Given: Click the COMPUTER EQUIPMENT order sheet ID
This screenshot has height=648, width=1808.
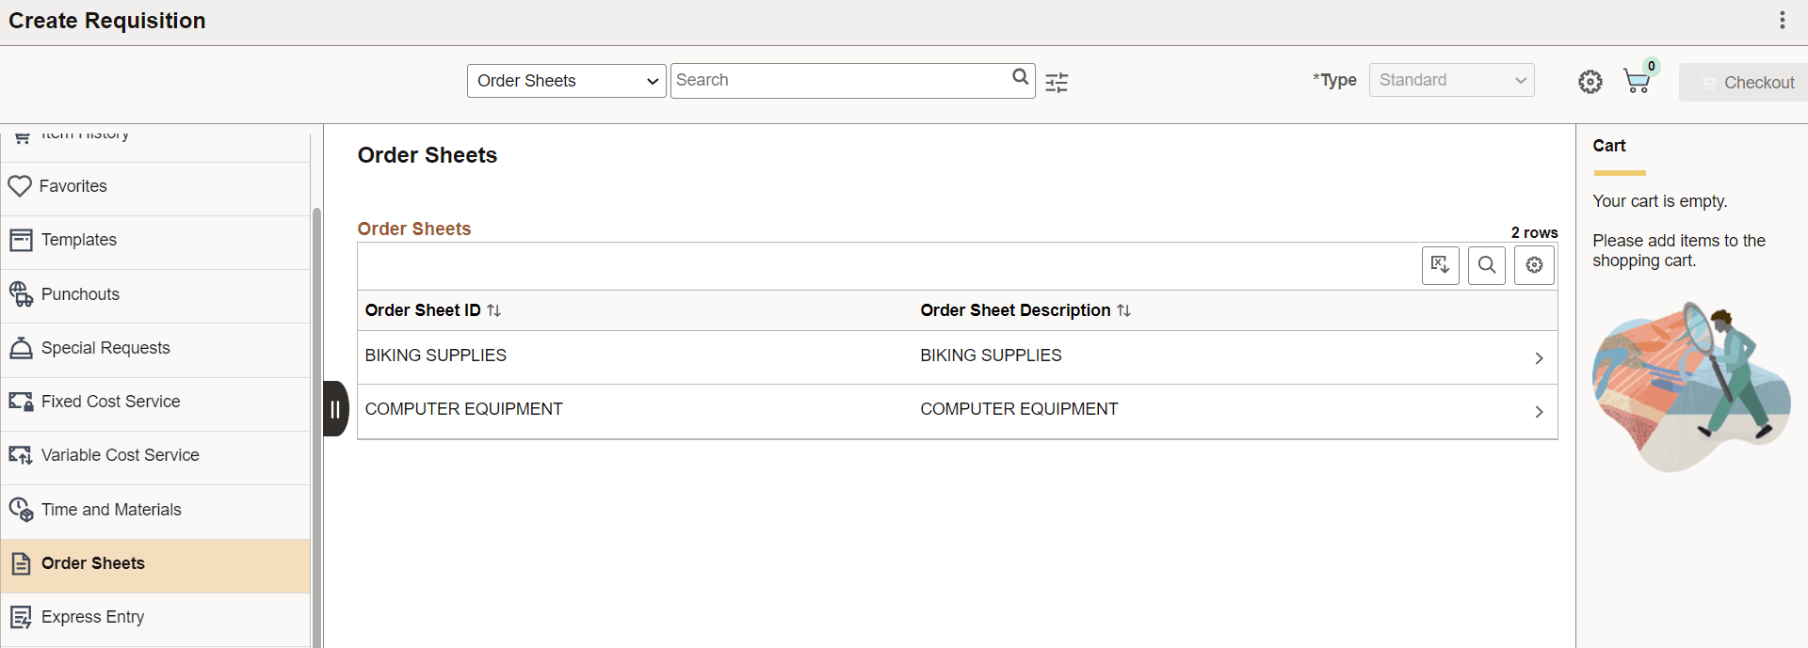Looking at the screenshot, I should [463, 409].
